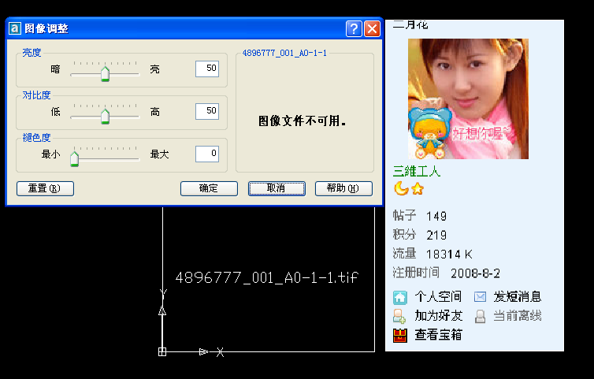This screenshot has height=379, width=594.
Task: Open help with the 帮助(H) button
Action: (x=343, y=188)
